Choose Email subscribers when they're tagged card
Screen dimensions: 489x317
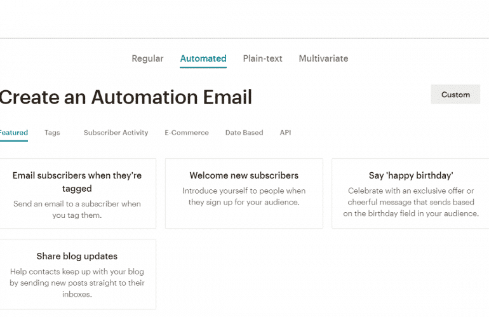coord(77,194)
